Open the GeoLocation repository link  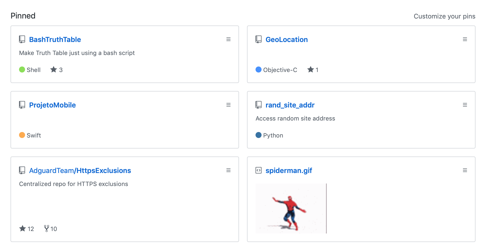click(287, 39)
